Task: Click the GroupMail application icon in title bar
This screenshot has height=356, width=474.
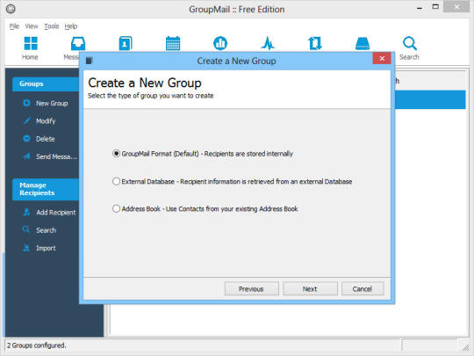Action: click(x=11, y=9)
